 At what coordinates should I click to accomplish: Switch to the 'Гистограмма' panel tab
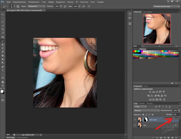[148, 12]
